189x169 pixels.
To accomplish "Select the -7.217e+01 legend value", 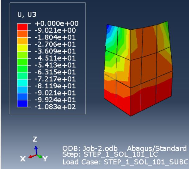I will (55, 79).
